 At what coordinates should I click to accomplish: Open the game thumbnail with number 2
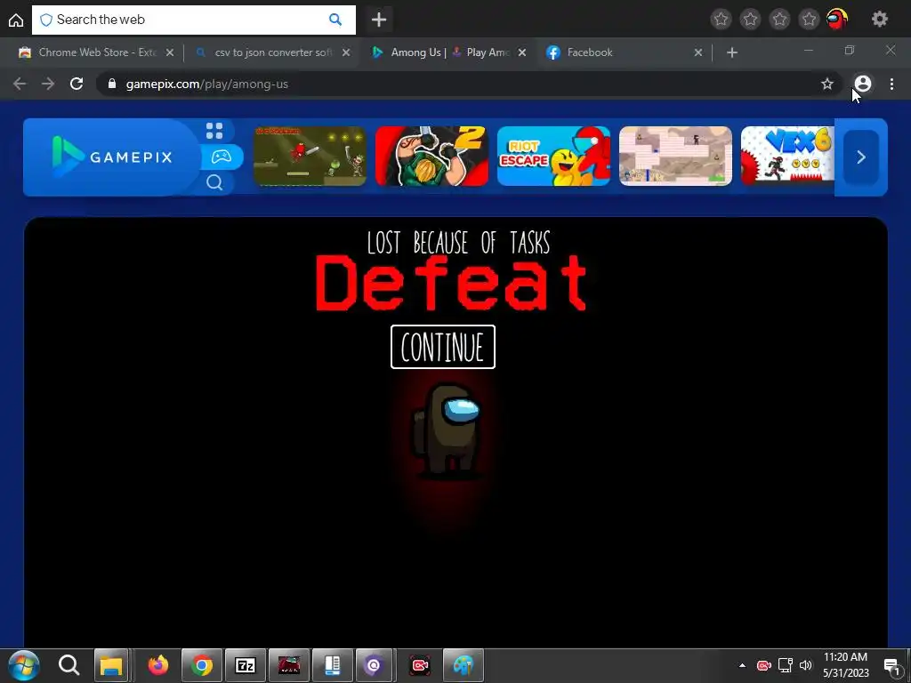(x=431, y=157)
